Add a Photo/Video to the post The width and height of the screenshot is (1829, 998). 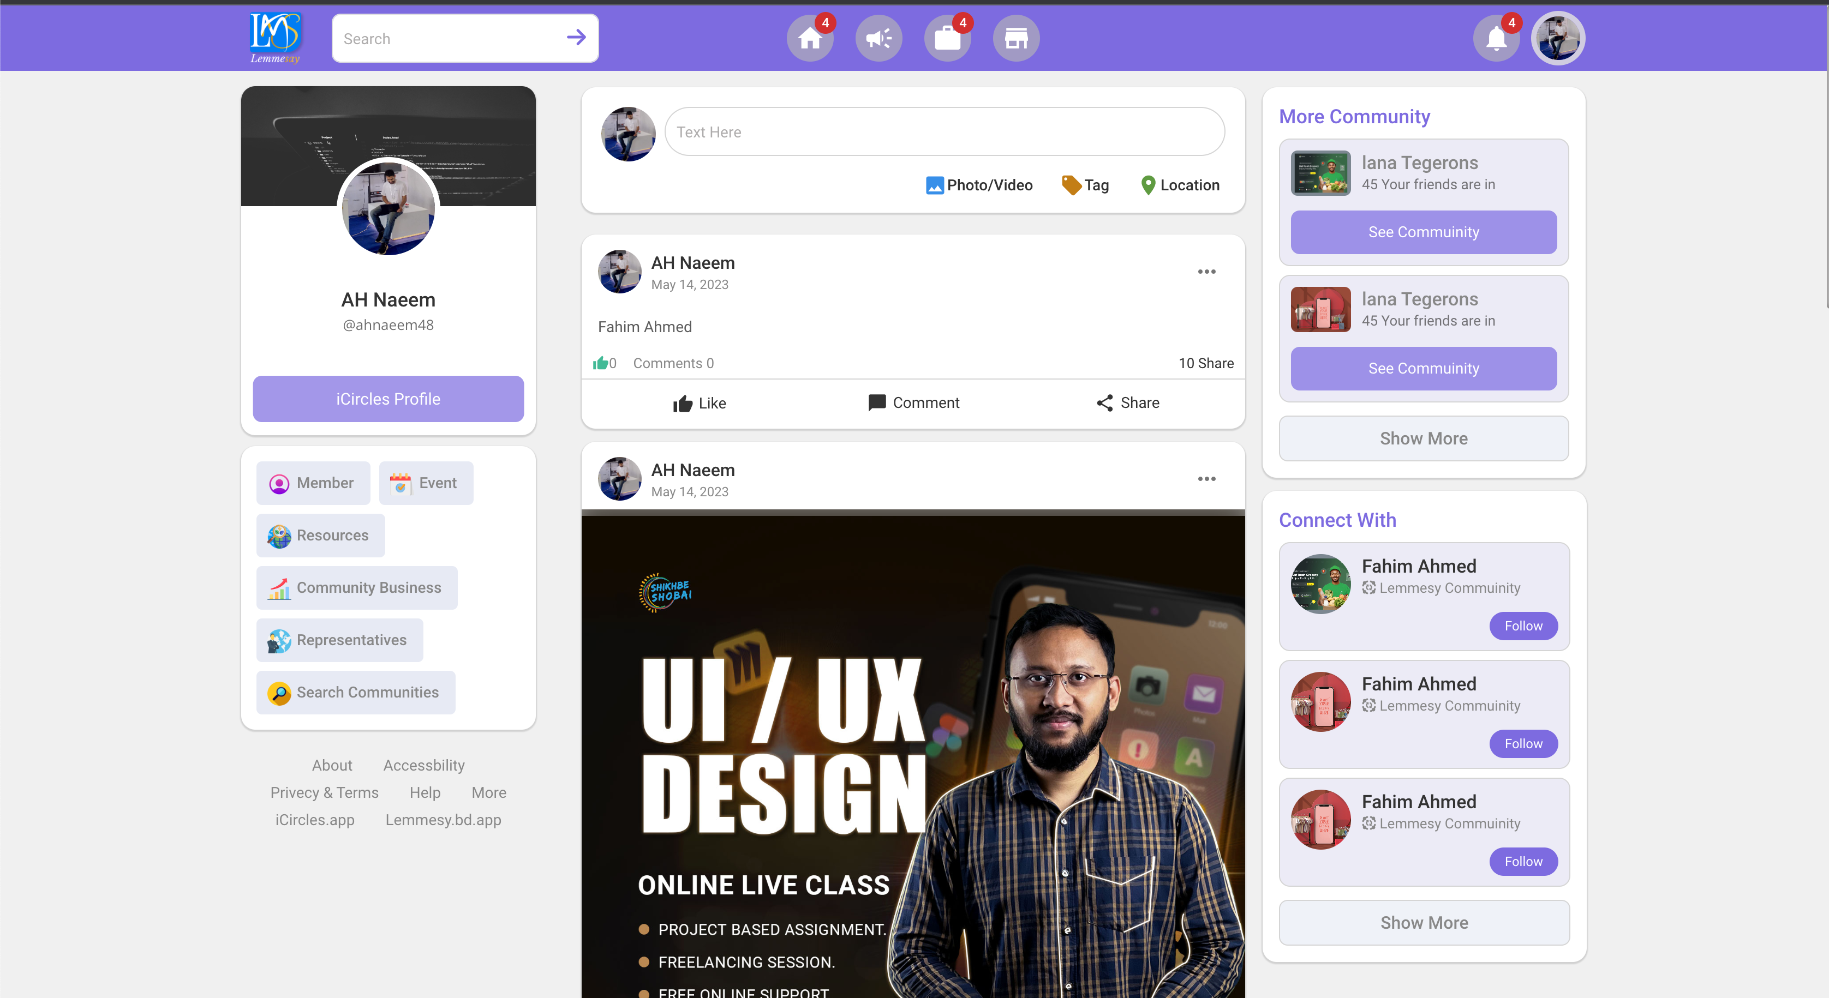pos(979,185)
